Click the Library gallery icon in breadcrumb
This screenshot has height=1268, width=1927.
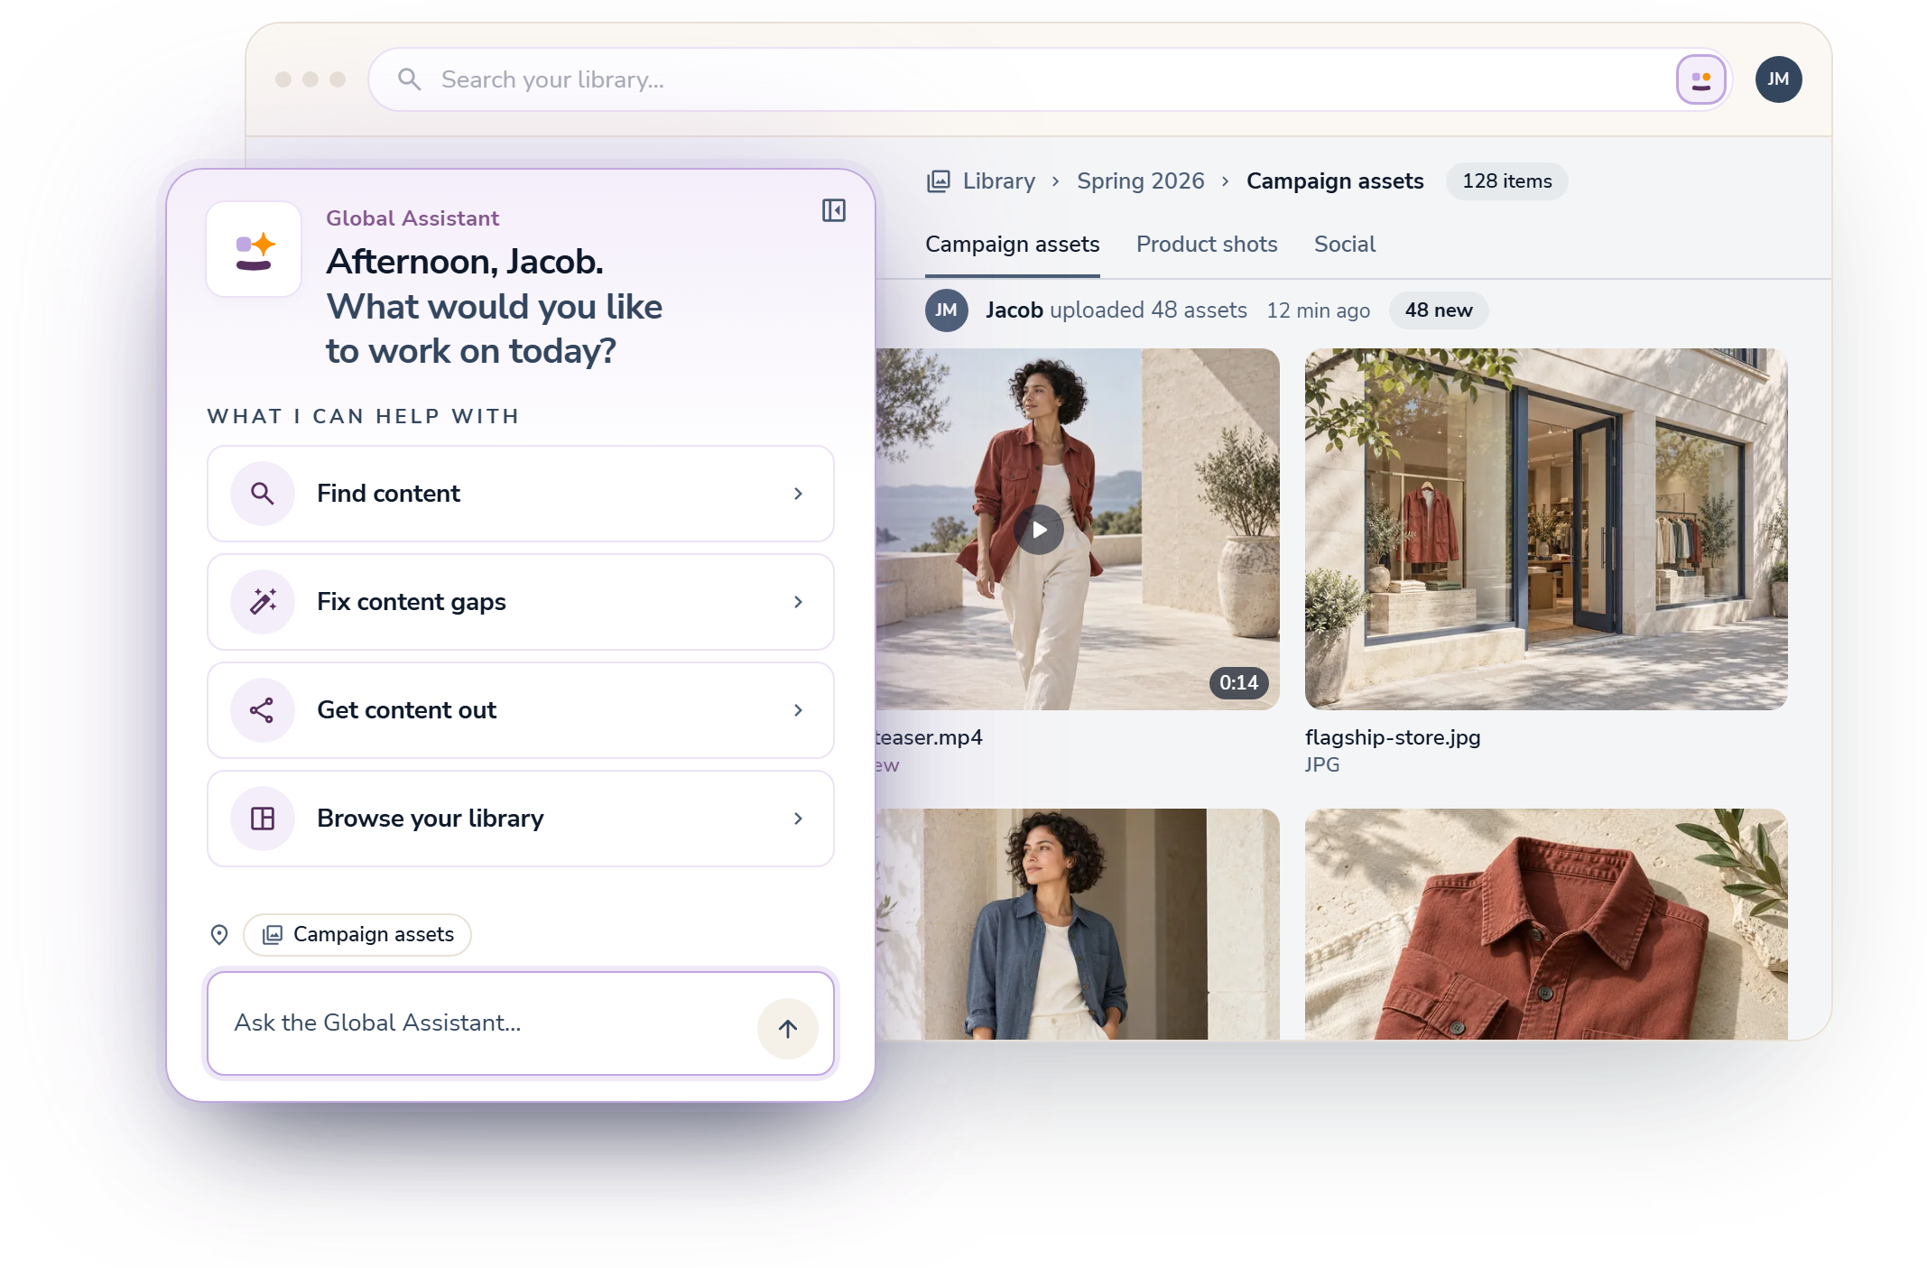pyautogui.click(x=939, y=181)
